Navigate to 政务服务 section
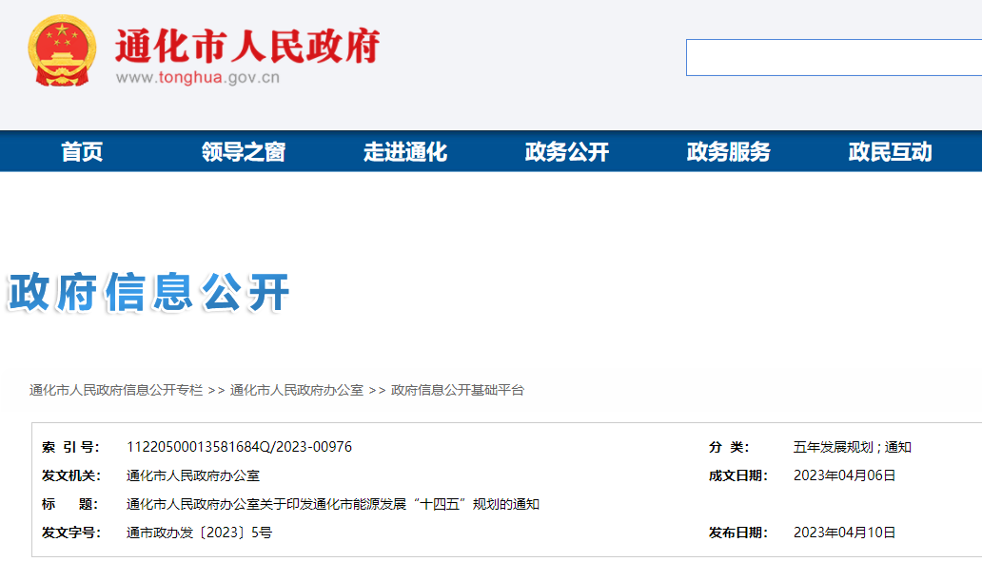 pos(729,151)
